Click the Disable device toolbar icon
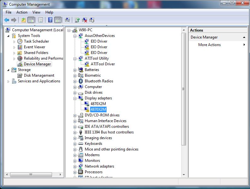 point(92,20)
